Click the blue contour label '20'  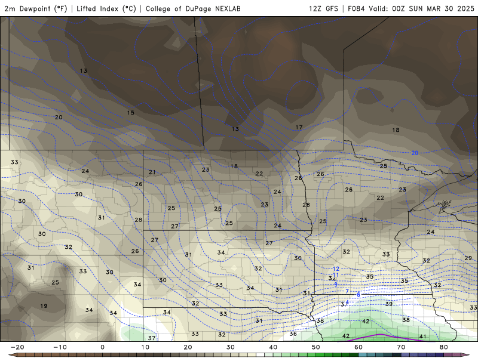pos(415,153)
